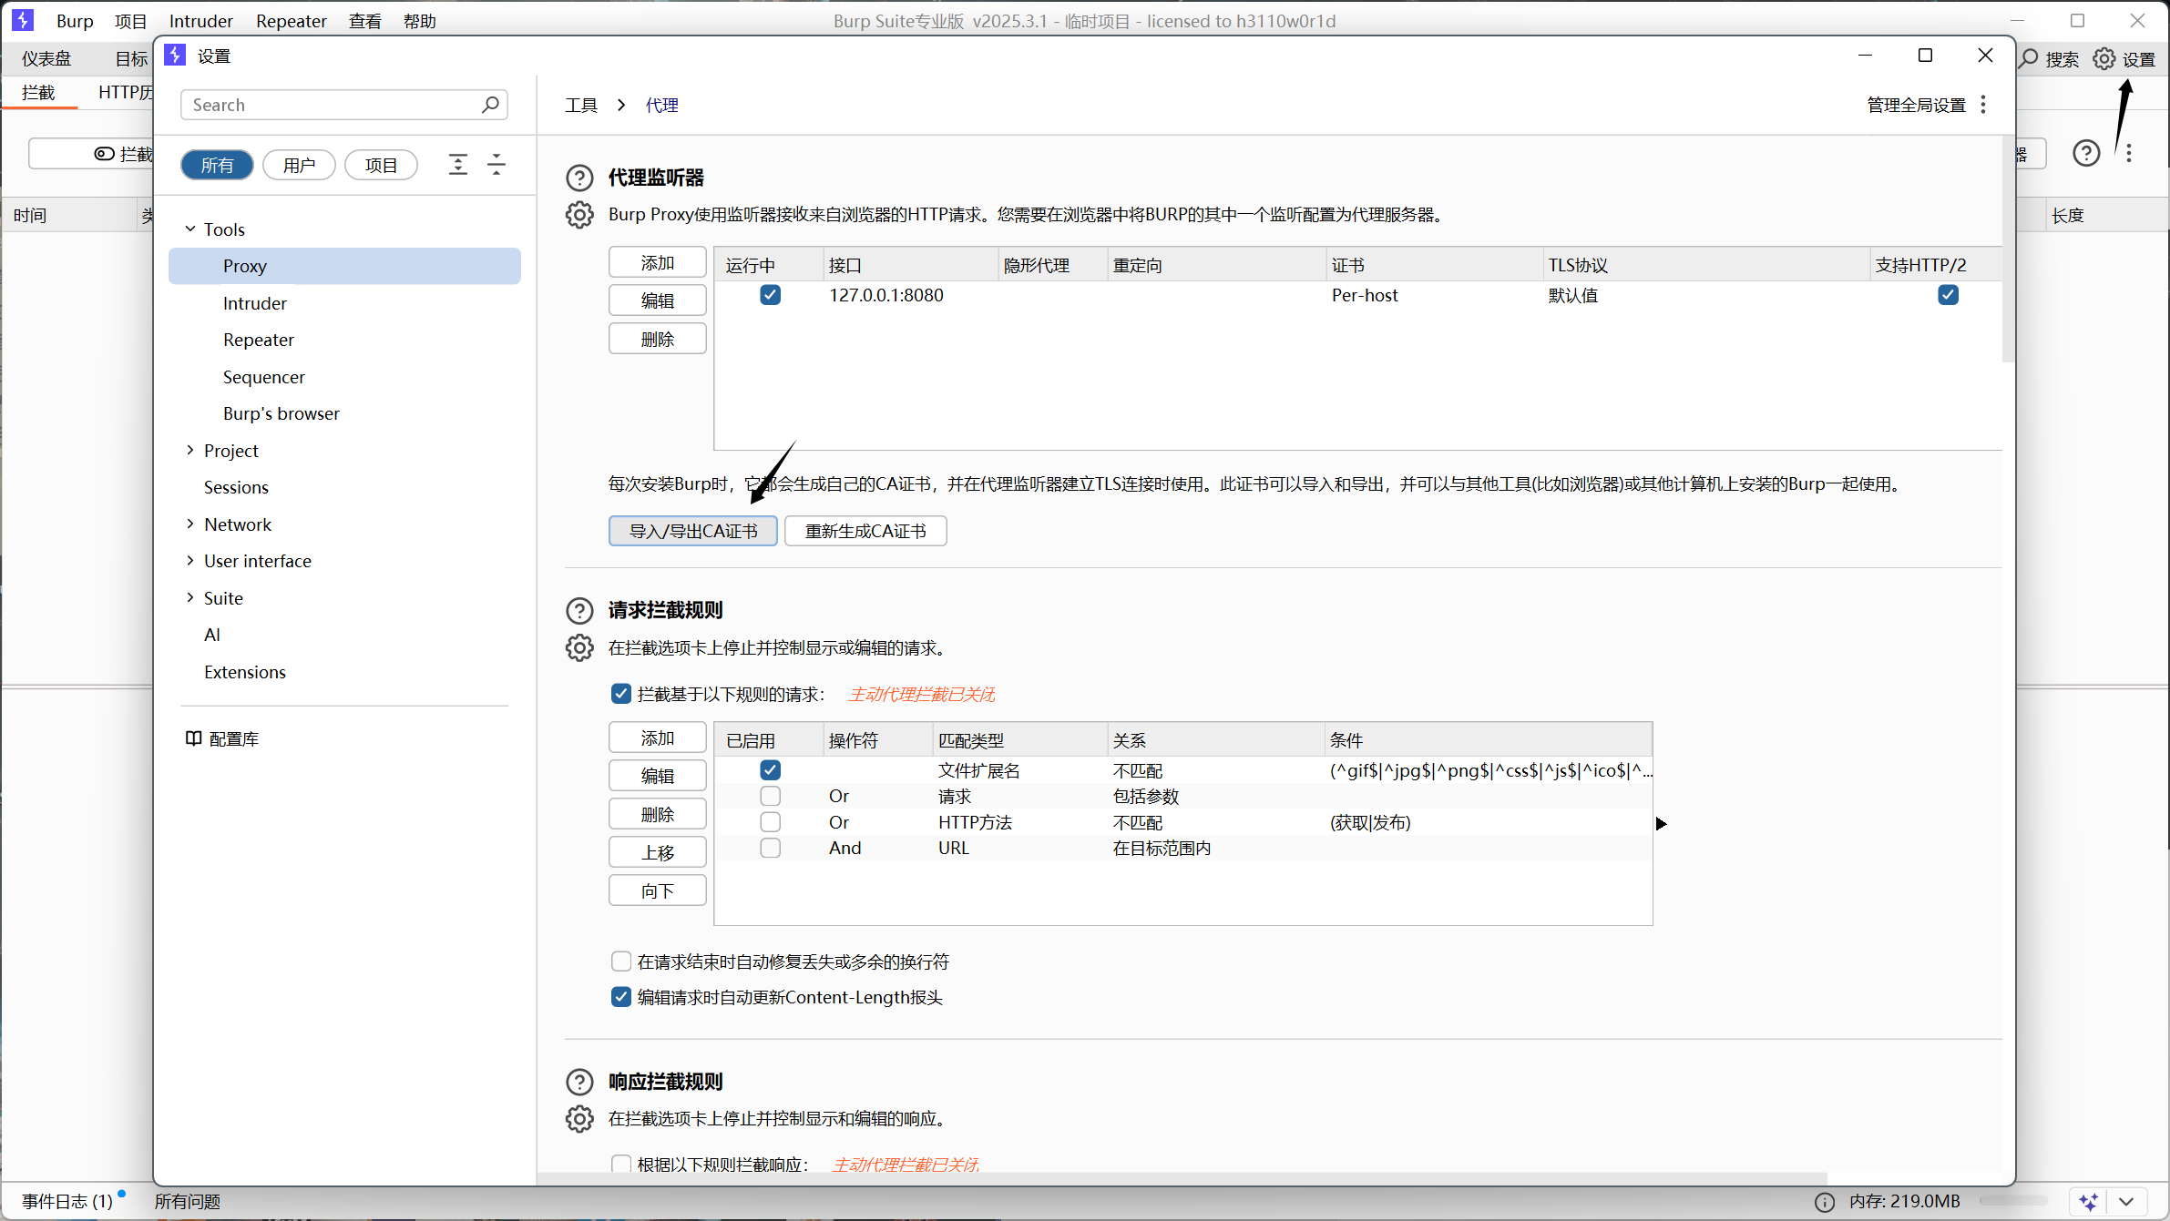The height and width of the screenshot is (1221, 2170).
Task: Check 在请求结束时自动修复丢失或多余的换行符
Action: tap(620, 962)
